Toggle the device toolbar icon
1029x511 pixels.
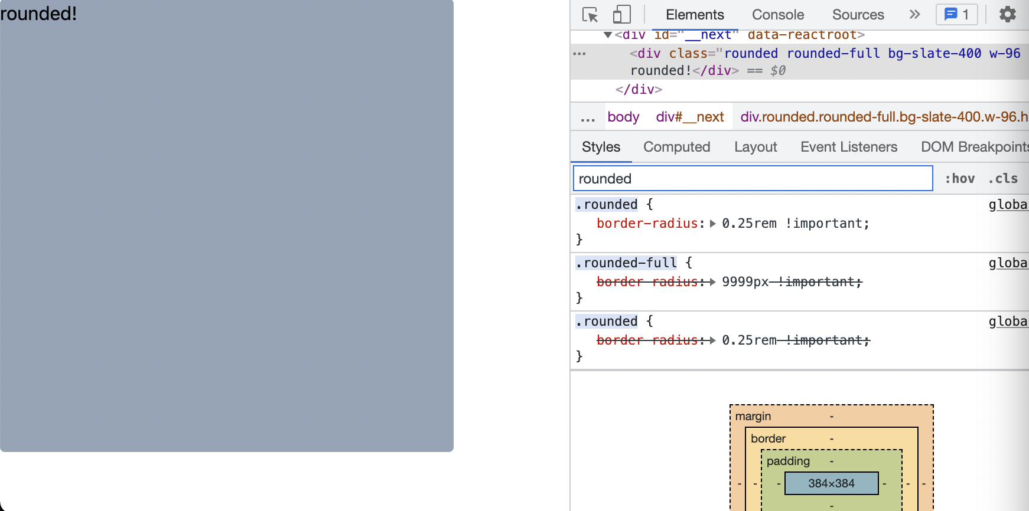point(621,15)
